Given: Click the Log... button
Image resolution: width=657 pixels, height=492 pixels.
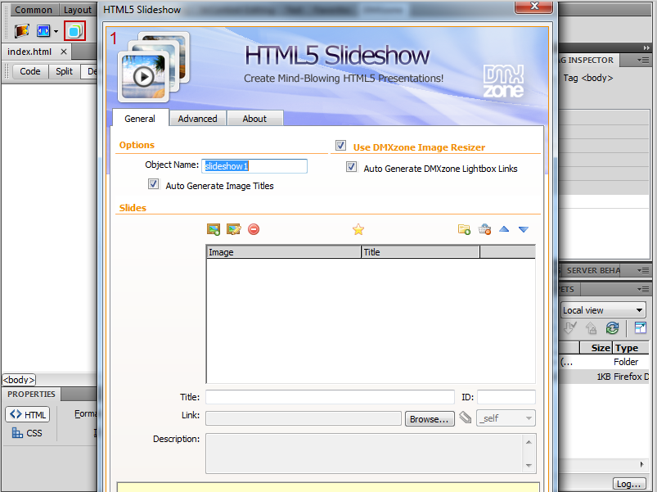Looking at the screenshot, I should 629,484.
